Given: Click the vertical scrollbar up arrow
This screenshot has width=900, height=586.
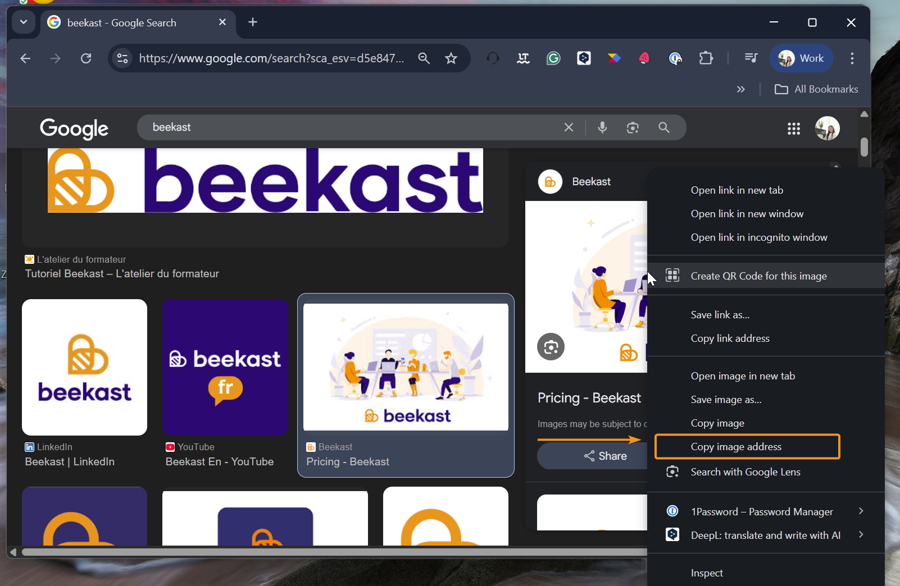Looking at the screenshot, I should [864, 114].
